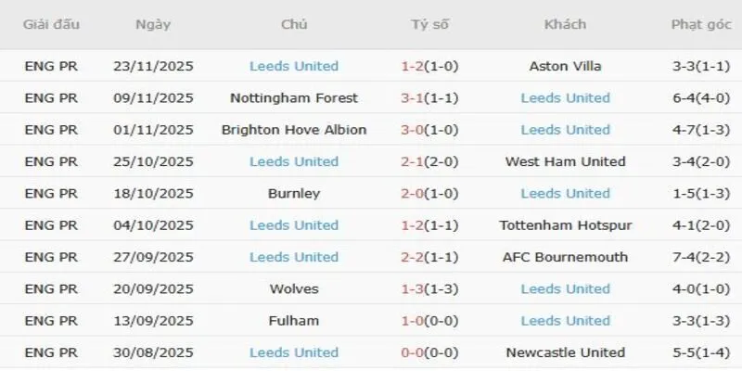The image size is (742, 371).
Task: Click the 3-1 score of Nottingham Forest match
Action: point(416,97)
